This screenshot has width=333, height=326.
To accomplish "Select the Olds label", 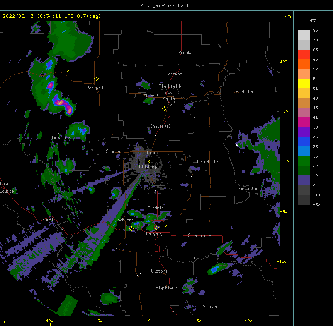I will (150, 153).
